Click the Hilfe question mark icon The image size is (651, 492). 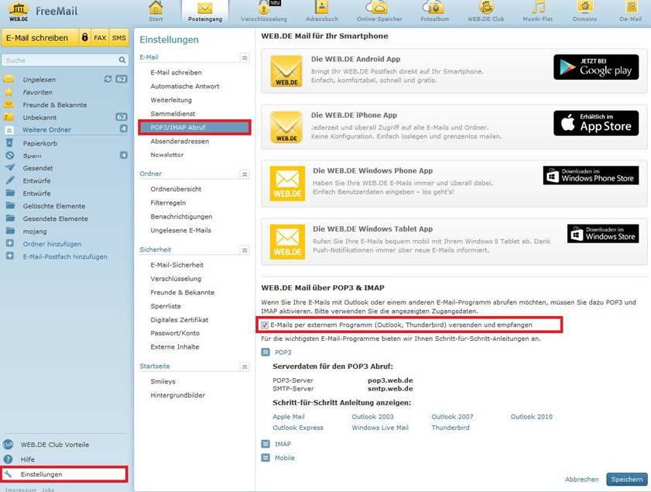(8, 459)
